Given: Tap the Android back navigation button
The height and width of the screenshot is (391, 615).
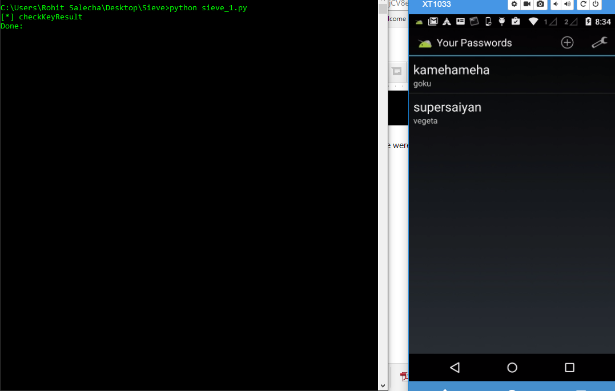Looking at the screenshot, I should 455,368.
